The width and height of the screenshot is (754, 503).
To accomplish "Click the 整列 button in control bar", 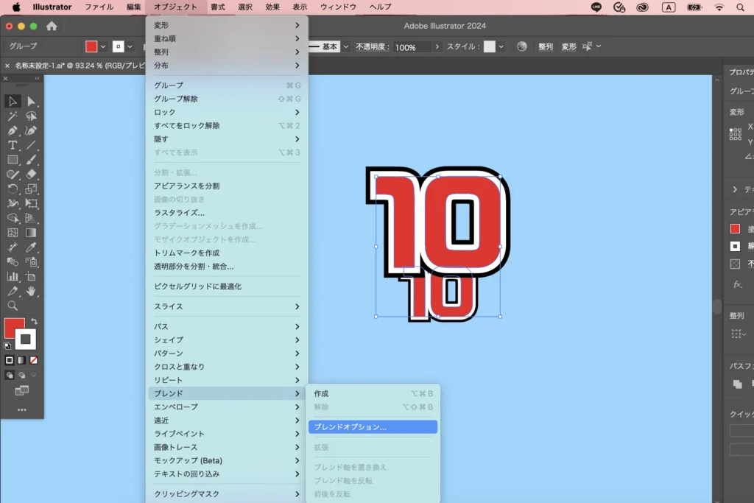I will point(545,46).
